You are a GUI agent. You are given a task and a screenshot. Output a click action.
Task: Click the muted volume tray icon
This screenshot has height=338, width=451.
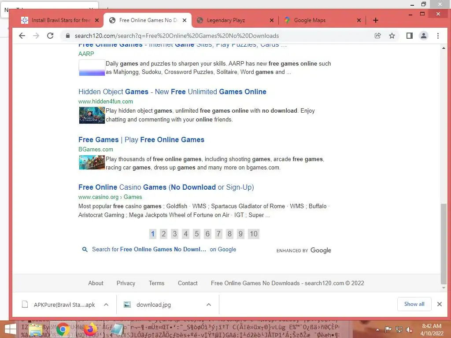[410, 330]
